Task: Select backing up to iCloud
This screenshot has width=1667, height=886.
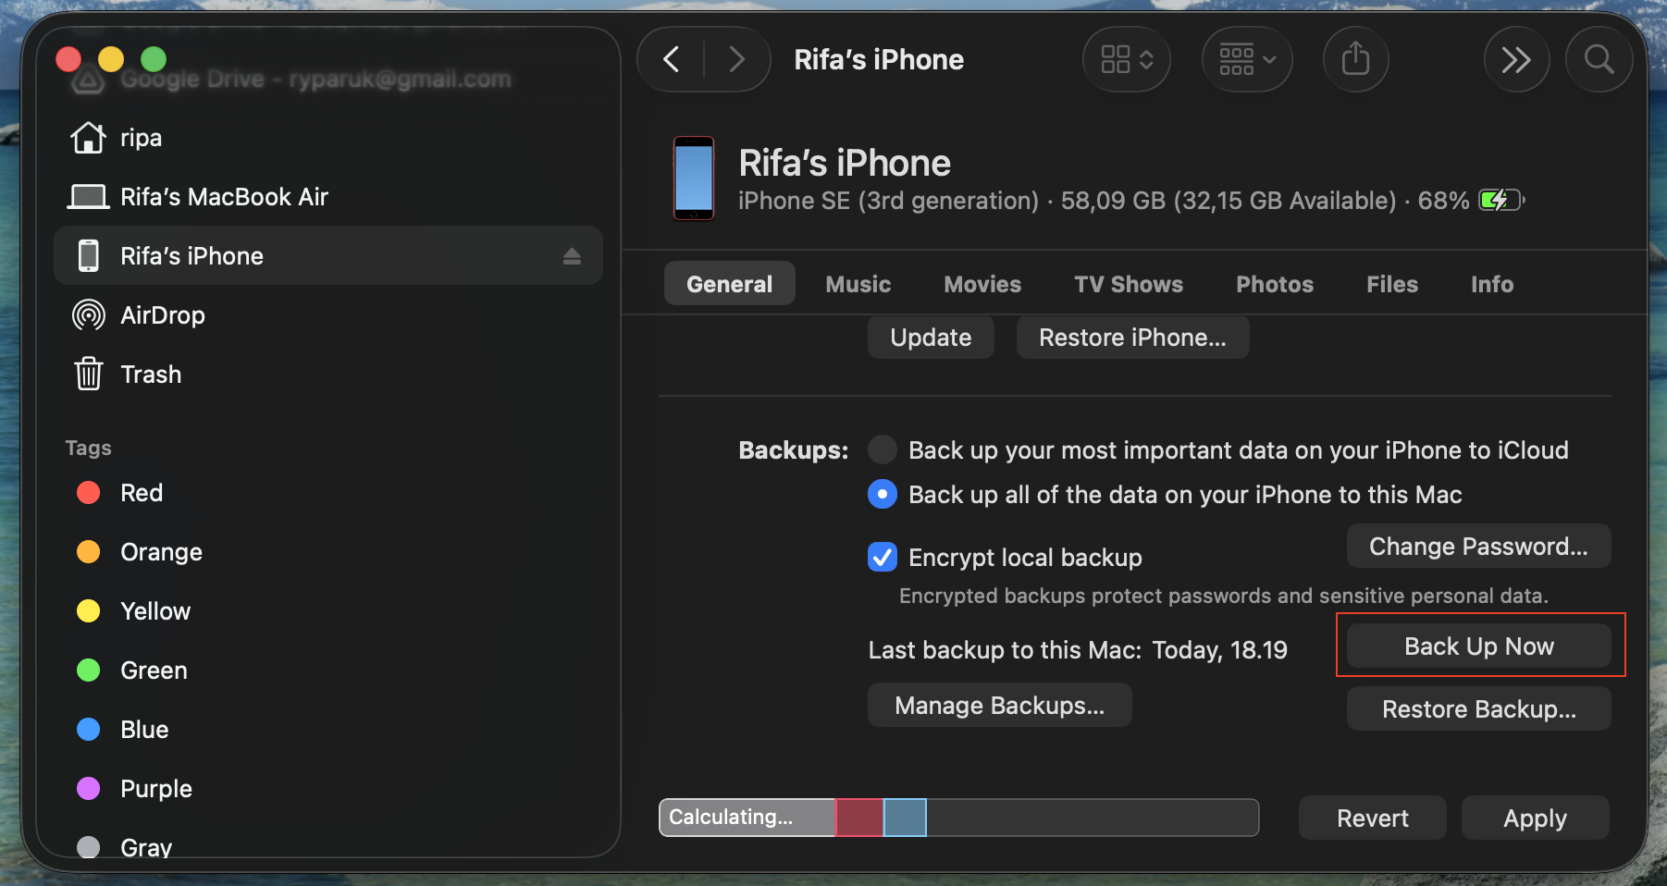Action: [x=882, y=449]
